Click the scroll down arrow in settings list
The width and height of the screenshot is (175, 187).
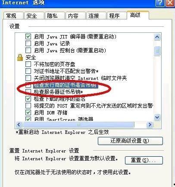point(157,117)
